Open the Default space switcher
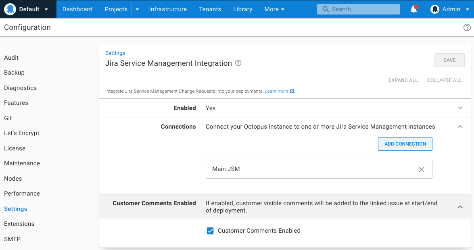474x250 pixels. click(28, 9)
